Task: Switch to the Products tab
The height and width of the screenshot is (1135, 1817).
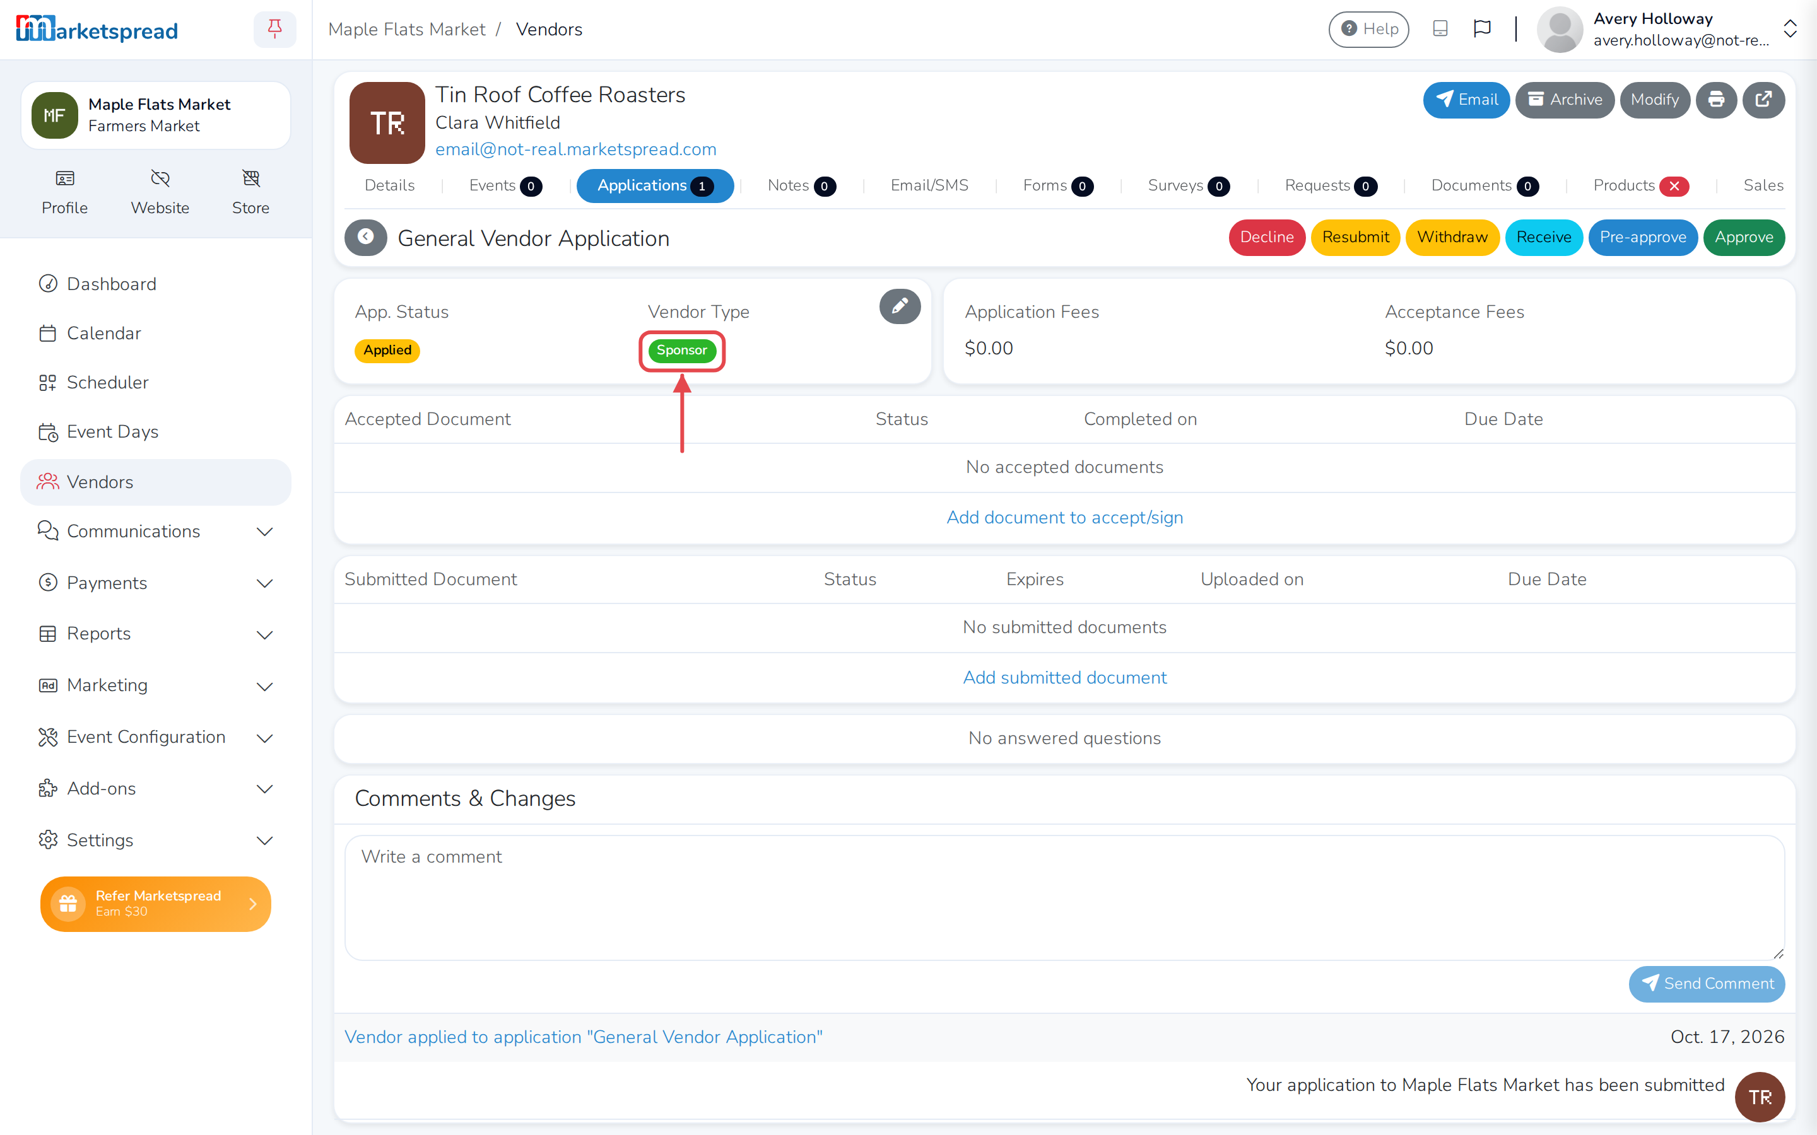Action: (x=1640, y=185)
